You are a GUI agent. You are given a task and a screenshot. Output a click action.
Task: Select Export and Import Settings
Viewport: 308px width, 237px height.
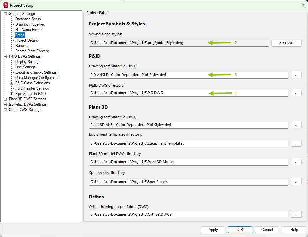pos(36,72)
